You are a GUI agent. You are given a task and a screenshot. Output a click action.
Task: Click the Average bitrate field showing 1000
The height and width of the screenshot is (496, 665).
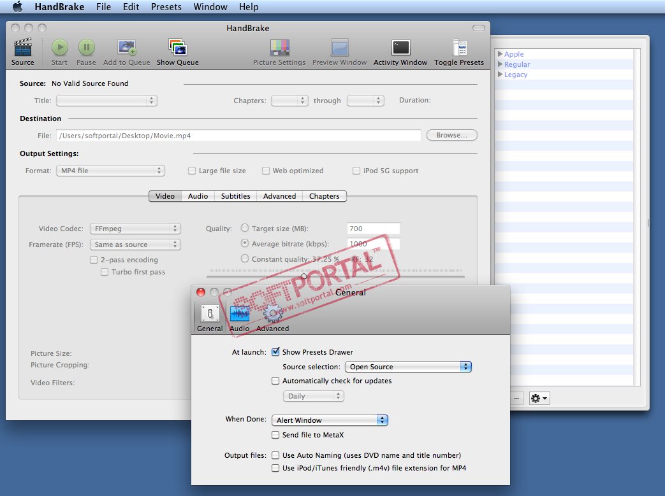tap(373, 244)
